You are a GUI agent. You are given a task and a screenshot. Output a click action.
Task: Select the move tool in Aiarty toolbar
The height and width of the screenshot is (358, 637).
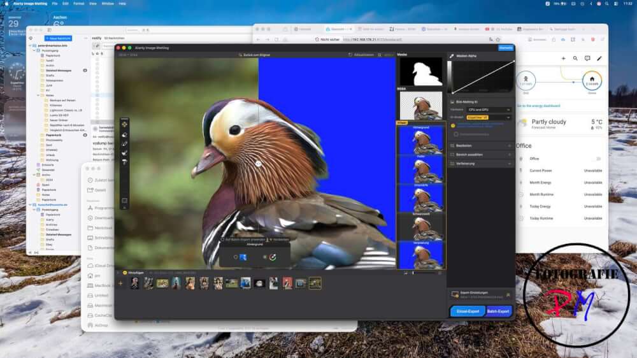click(x=124, y=124)
